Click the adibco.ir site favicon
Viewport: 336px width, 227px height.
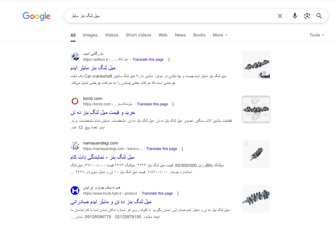pyautogui.click(x=75, y=56)
